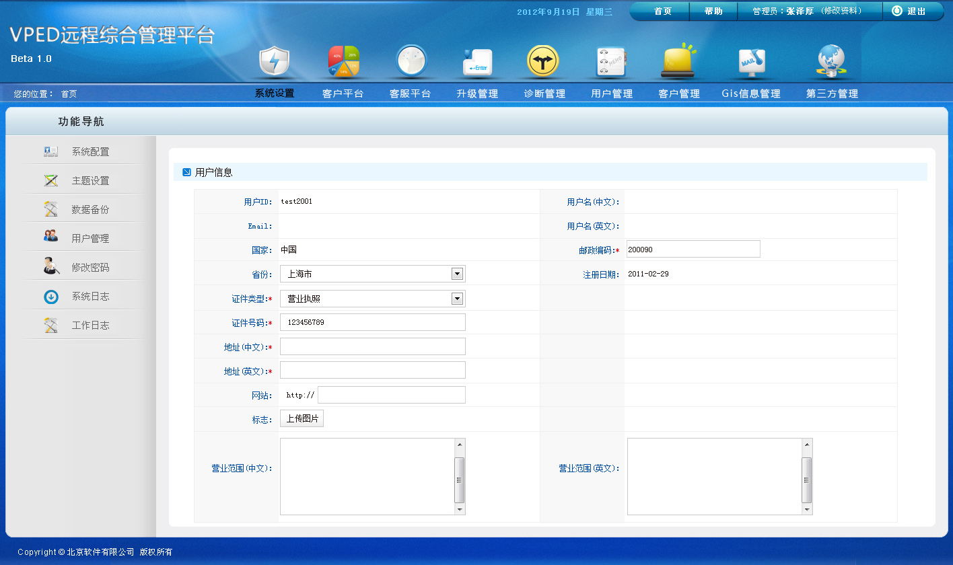
Task: Open 系统配置 in the sidebar
Action: [x=90, y=152]
